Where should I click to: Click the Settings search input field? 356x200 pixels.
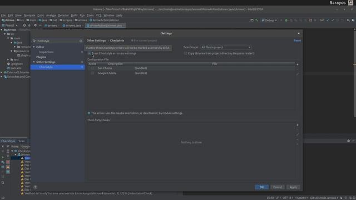coord(57,41)
